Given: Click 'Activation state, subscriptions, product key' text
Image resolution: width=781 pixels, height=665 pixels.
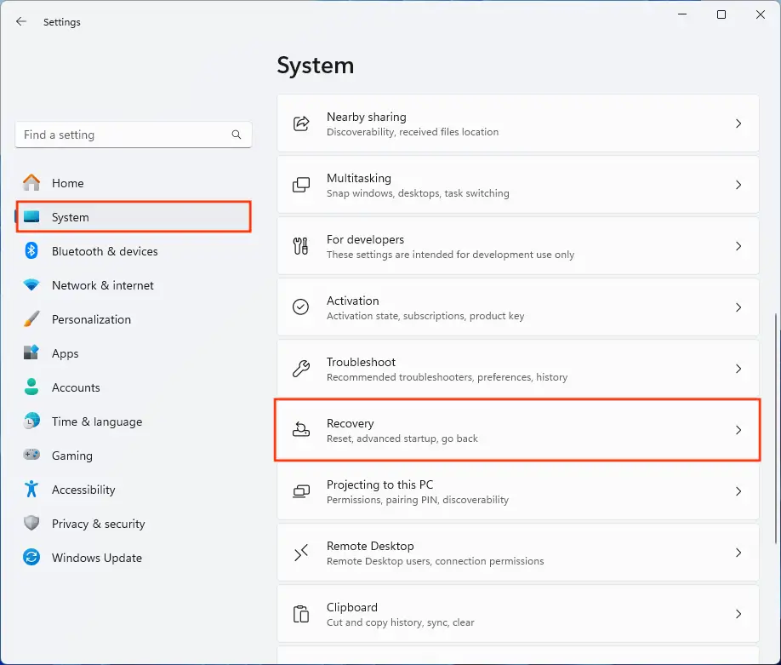Looking at the screenshot, I should point(425,316).
